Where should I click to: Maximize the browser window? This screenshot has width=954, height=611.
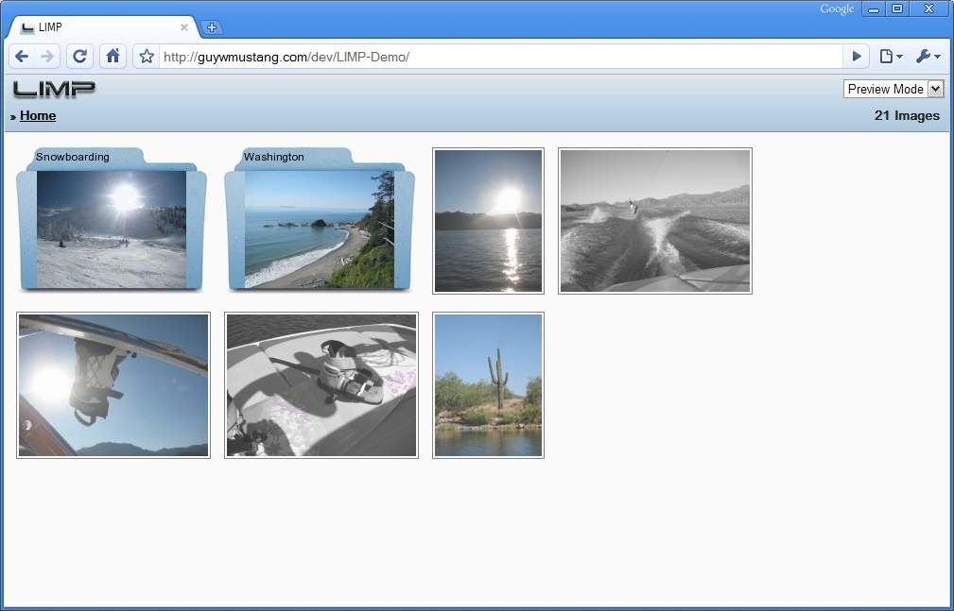tap(897, 9)
